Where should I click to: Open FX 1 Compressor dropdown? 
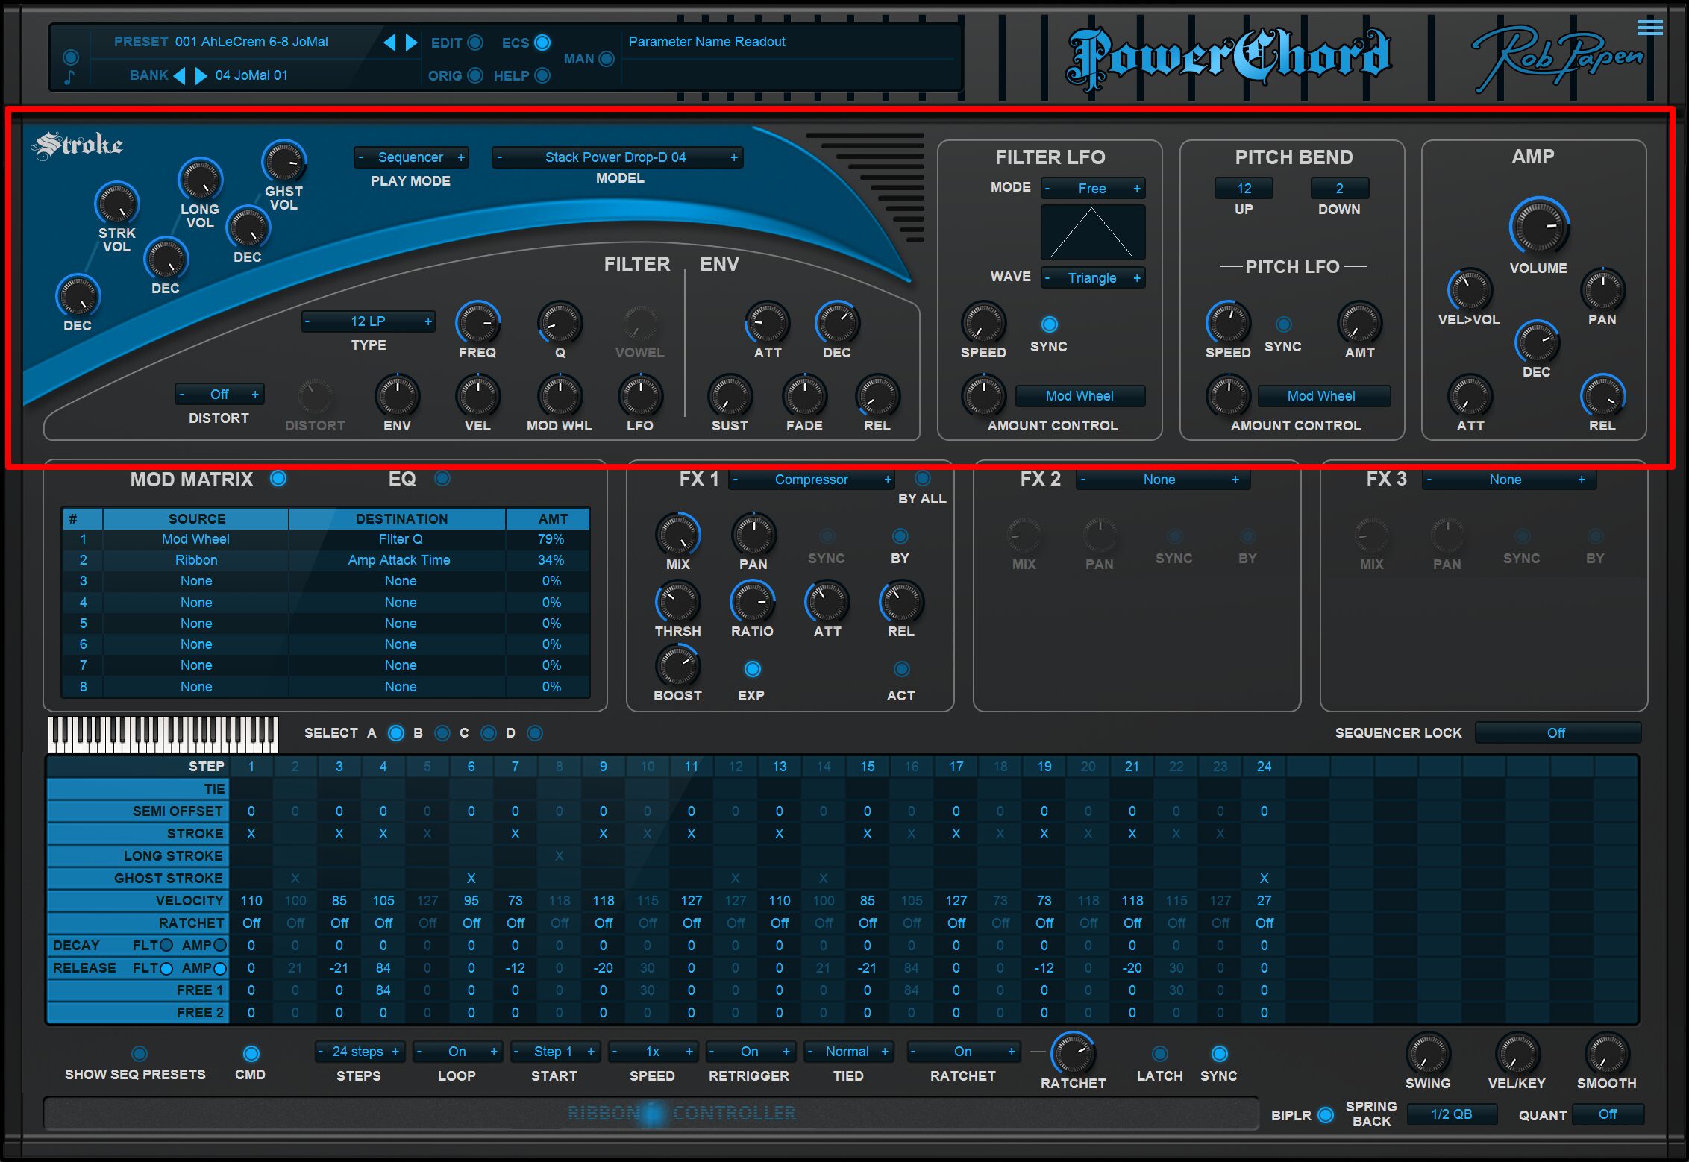tap(812, 480)
